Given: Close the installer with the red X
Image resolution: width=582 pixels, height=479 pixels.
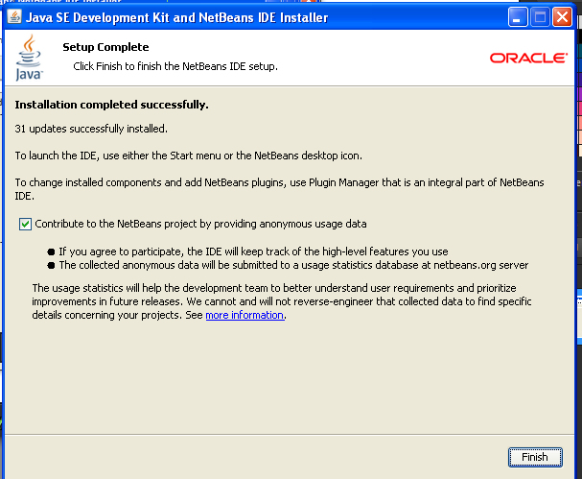Looking at the screenshot, I should 560,17.
